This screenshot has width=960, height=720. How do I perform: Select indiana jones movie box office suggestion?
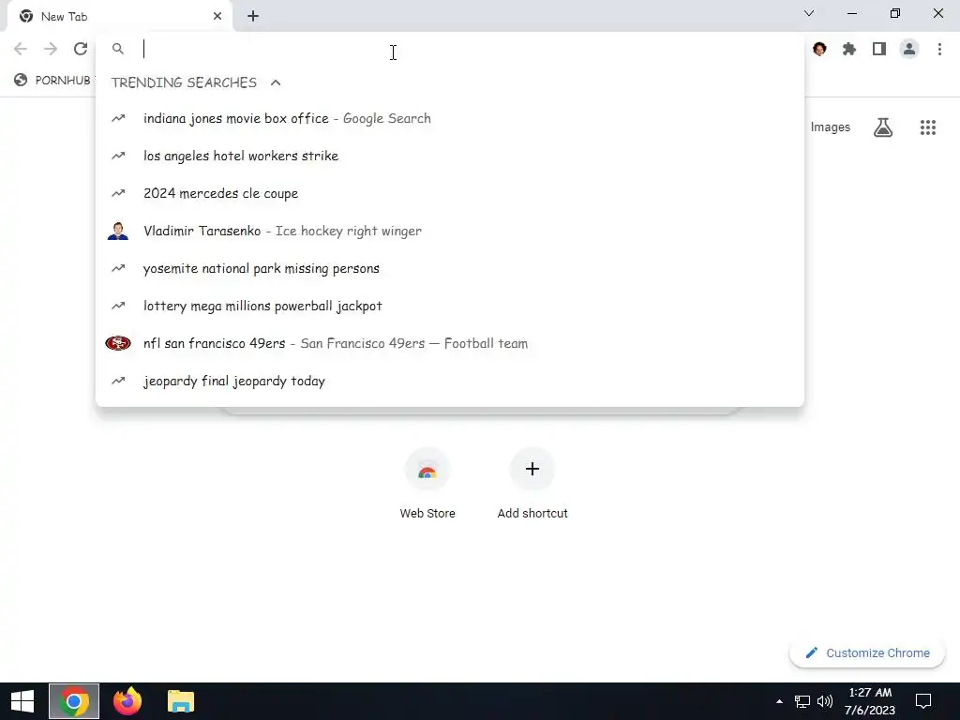(450, 119)
